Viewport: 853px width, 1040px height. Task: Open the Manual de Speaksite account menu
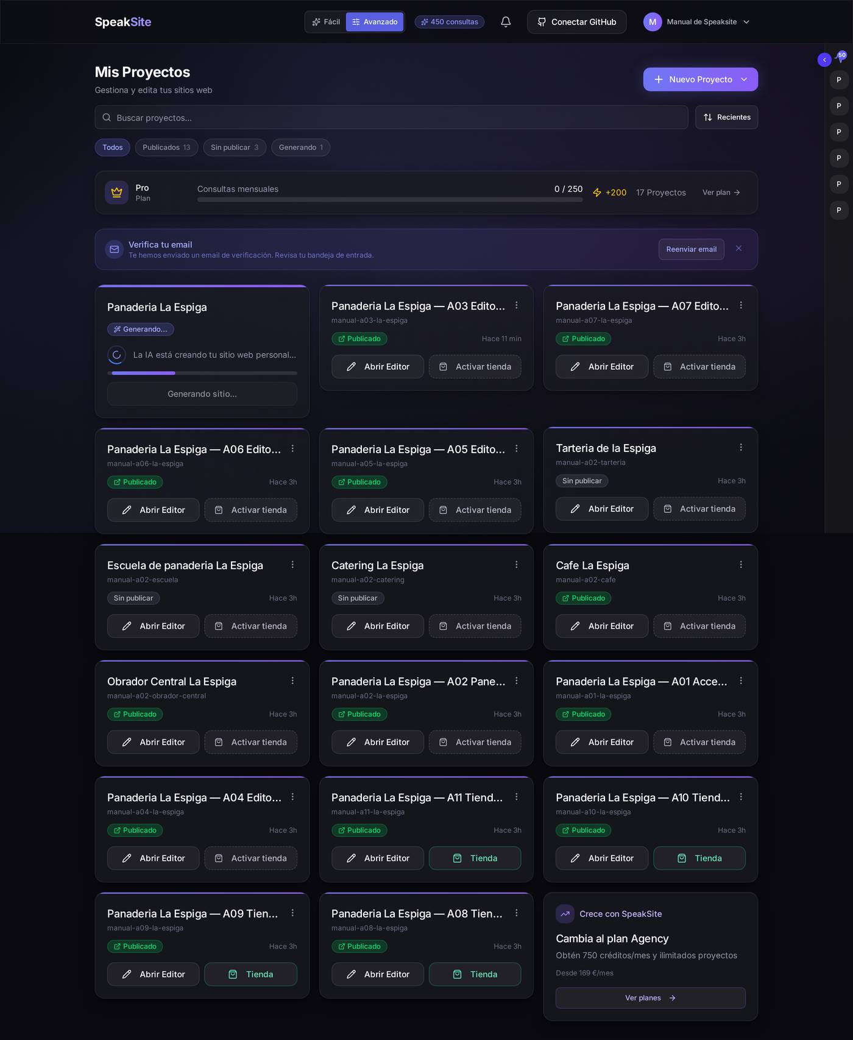(697, 22)
